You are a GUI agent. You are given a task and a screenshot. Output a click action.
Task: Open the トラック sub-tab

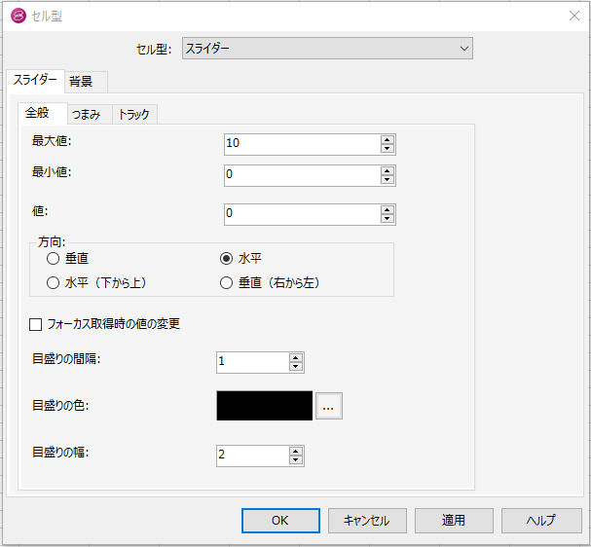[x=134, y=114]
